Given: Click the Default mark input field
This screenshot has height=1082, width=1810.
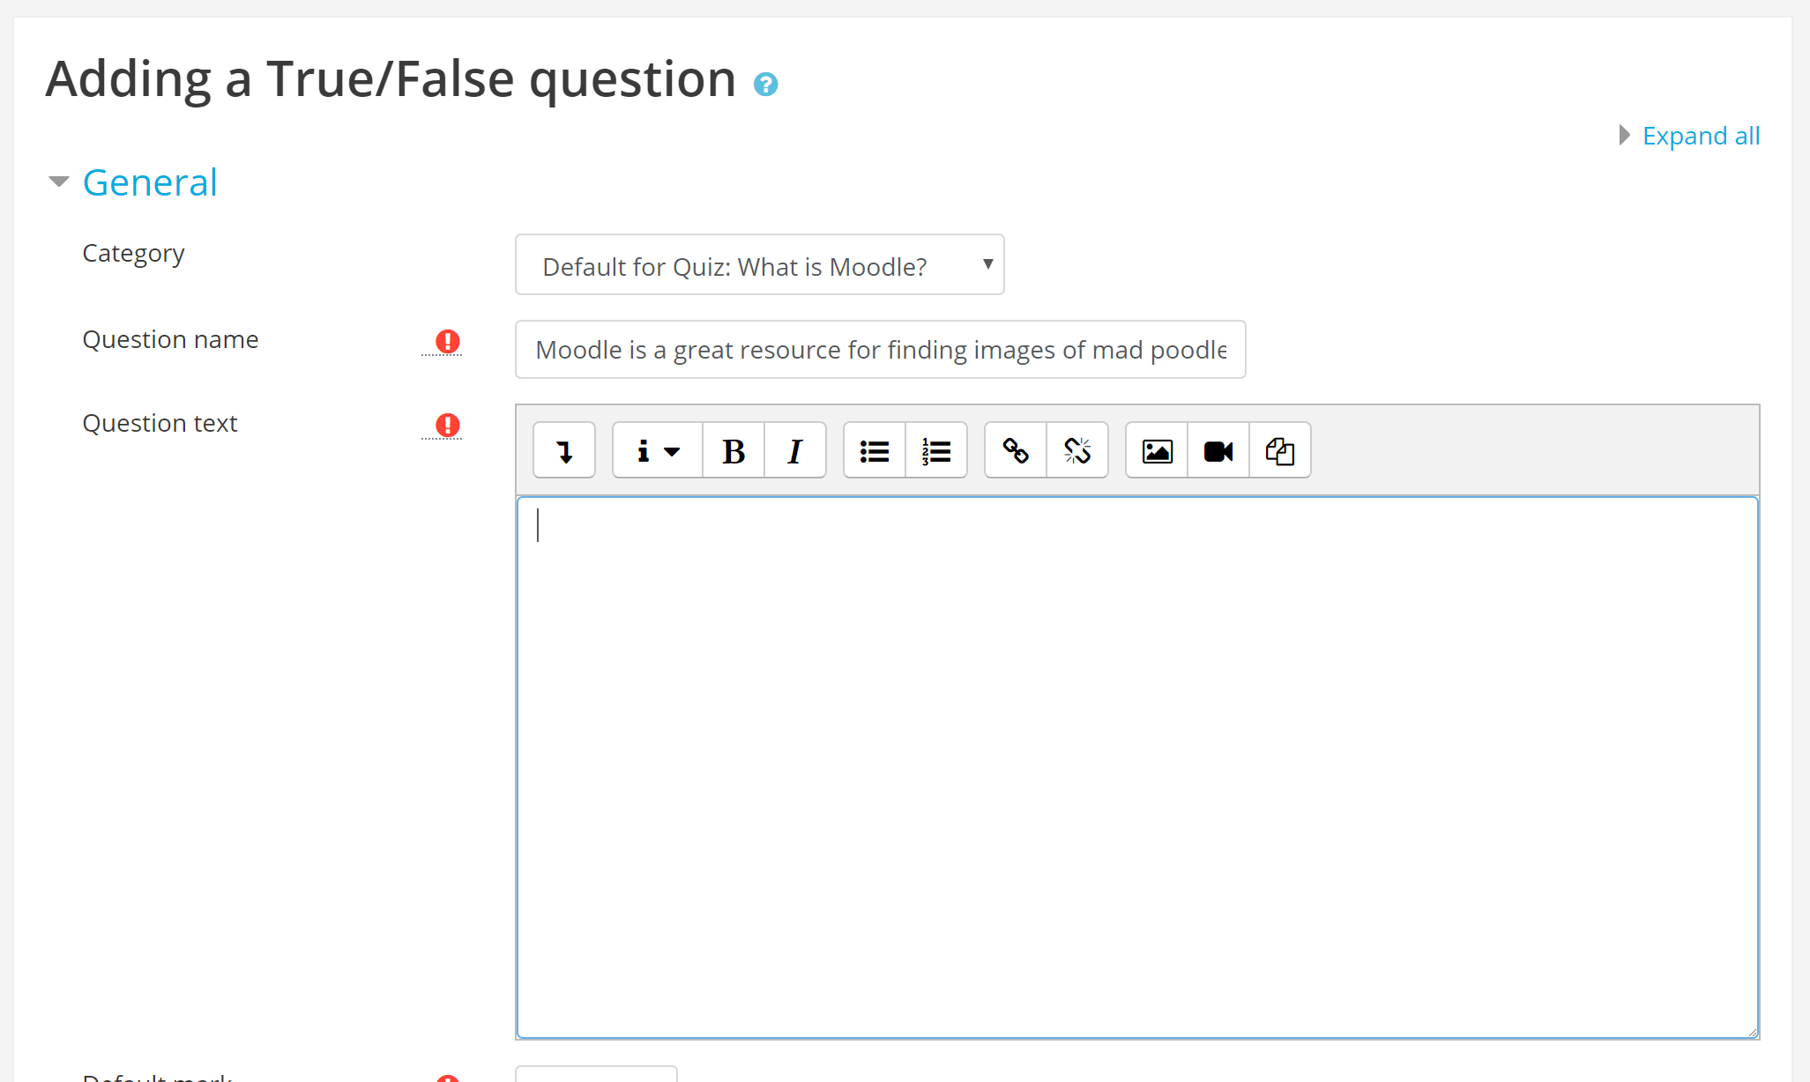Looking at the screenshot, I should point(596,1074).
